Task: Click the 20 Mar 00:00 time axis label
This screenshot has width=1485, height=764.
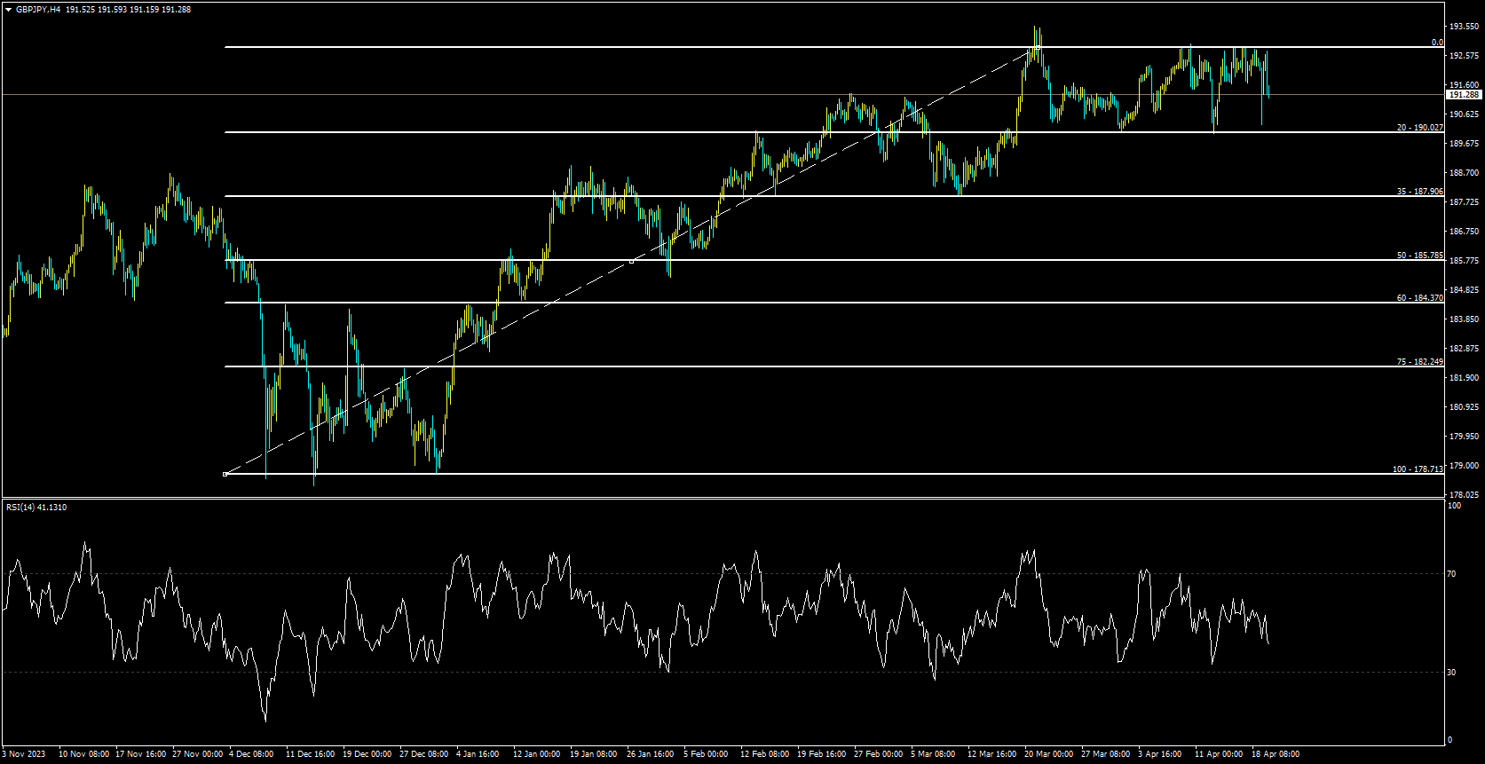Action: (x=1049, y=754)
